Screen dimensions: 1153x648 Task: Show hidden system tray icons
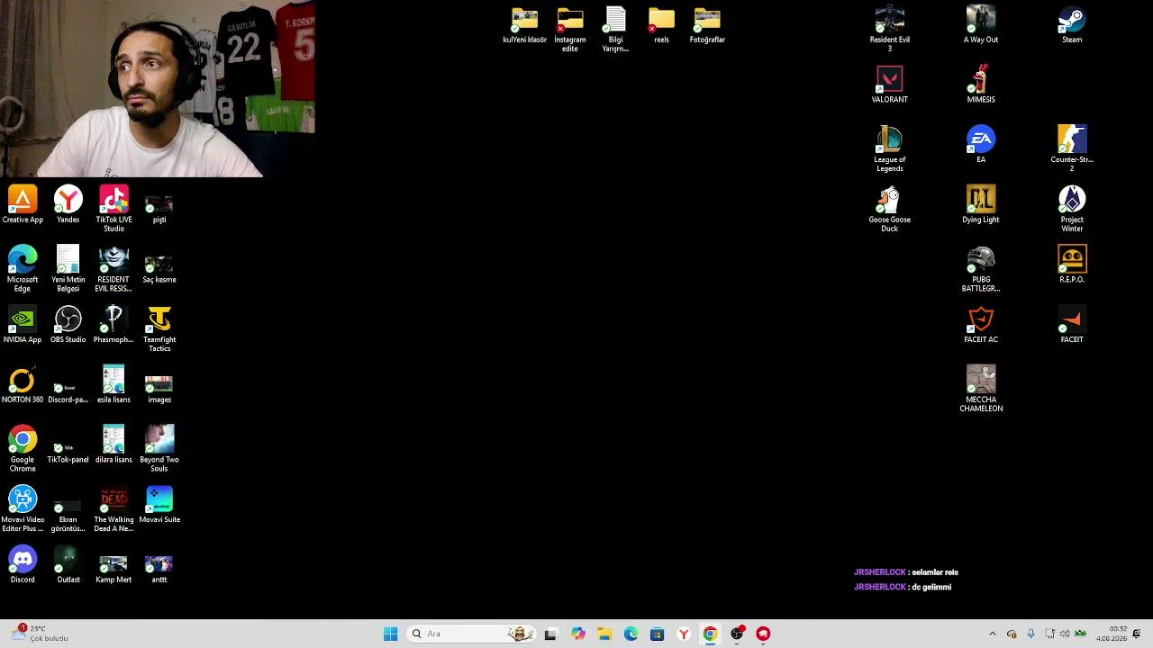[x=993, y=634]
